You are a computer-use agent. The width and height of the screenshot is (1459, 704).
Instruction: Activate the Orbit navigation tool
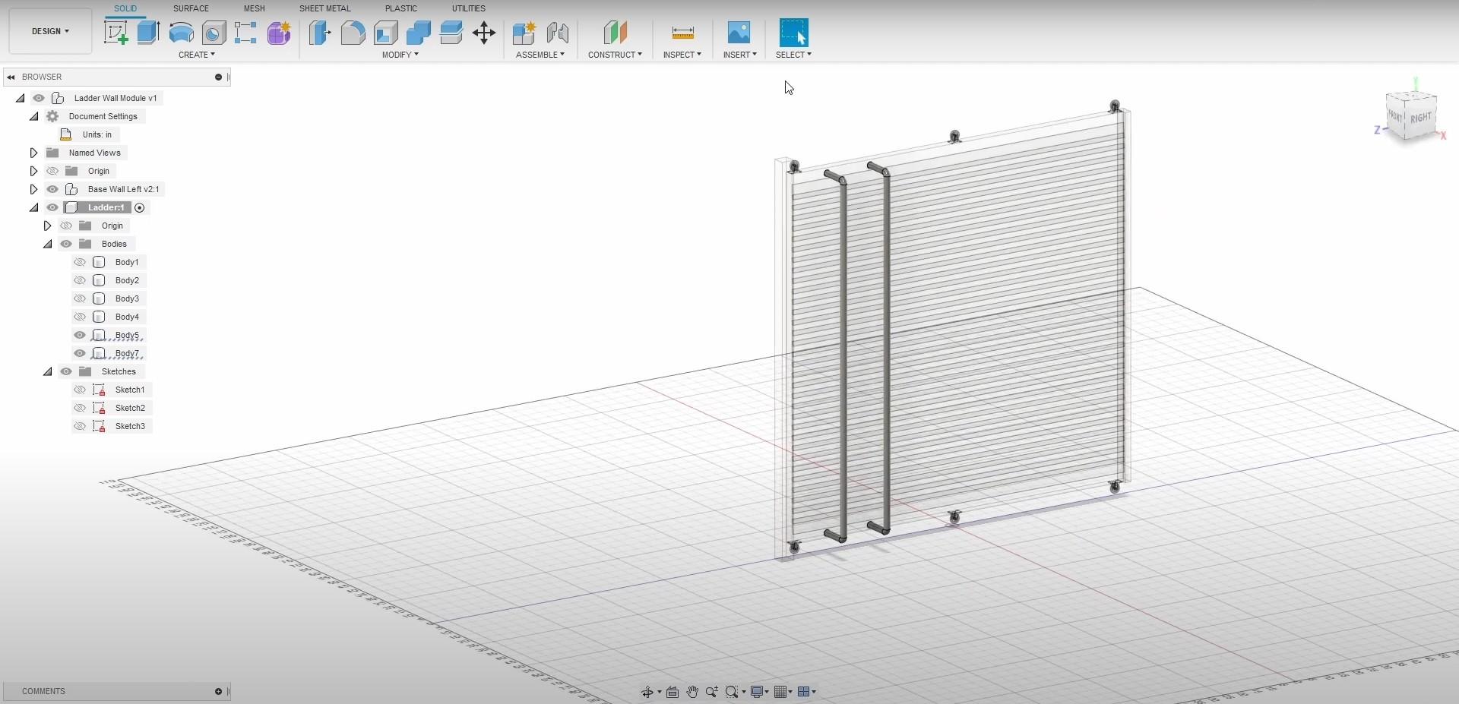(x=647, y=692)
